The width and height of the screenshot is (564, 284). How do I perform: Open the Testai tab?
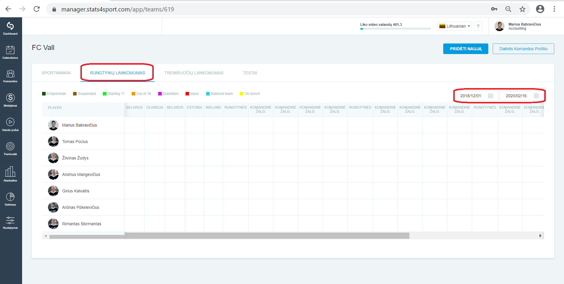[x=250, y=73]
